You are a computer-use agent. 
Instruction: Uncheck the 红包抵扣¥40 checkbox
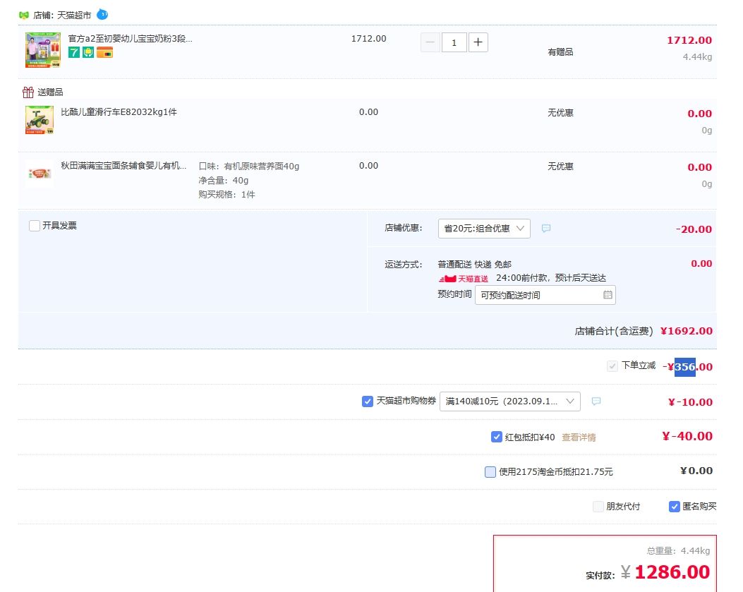pyautogui.click(x=496, y=437)
